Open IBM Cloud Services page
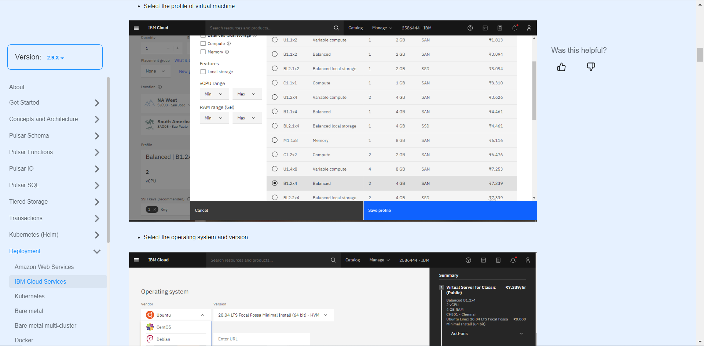The image size is (704, 346). click(x=40, y=281)
